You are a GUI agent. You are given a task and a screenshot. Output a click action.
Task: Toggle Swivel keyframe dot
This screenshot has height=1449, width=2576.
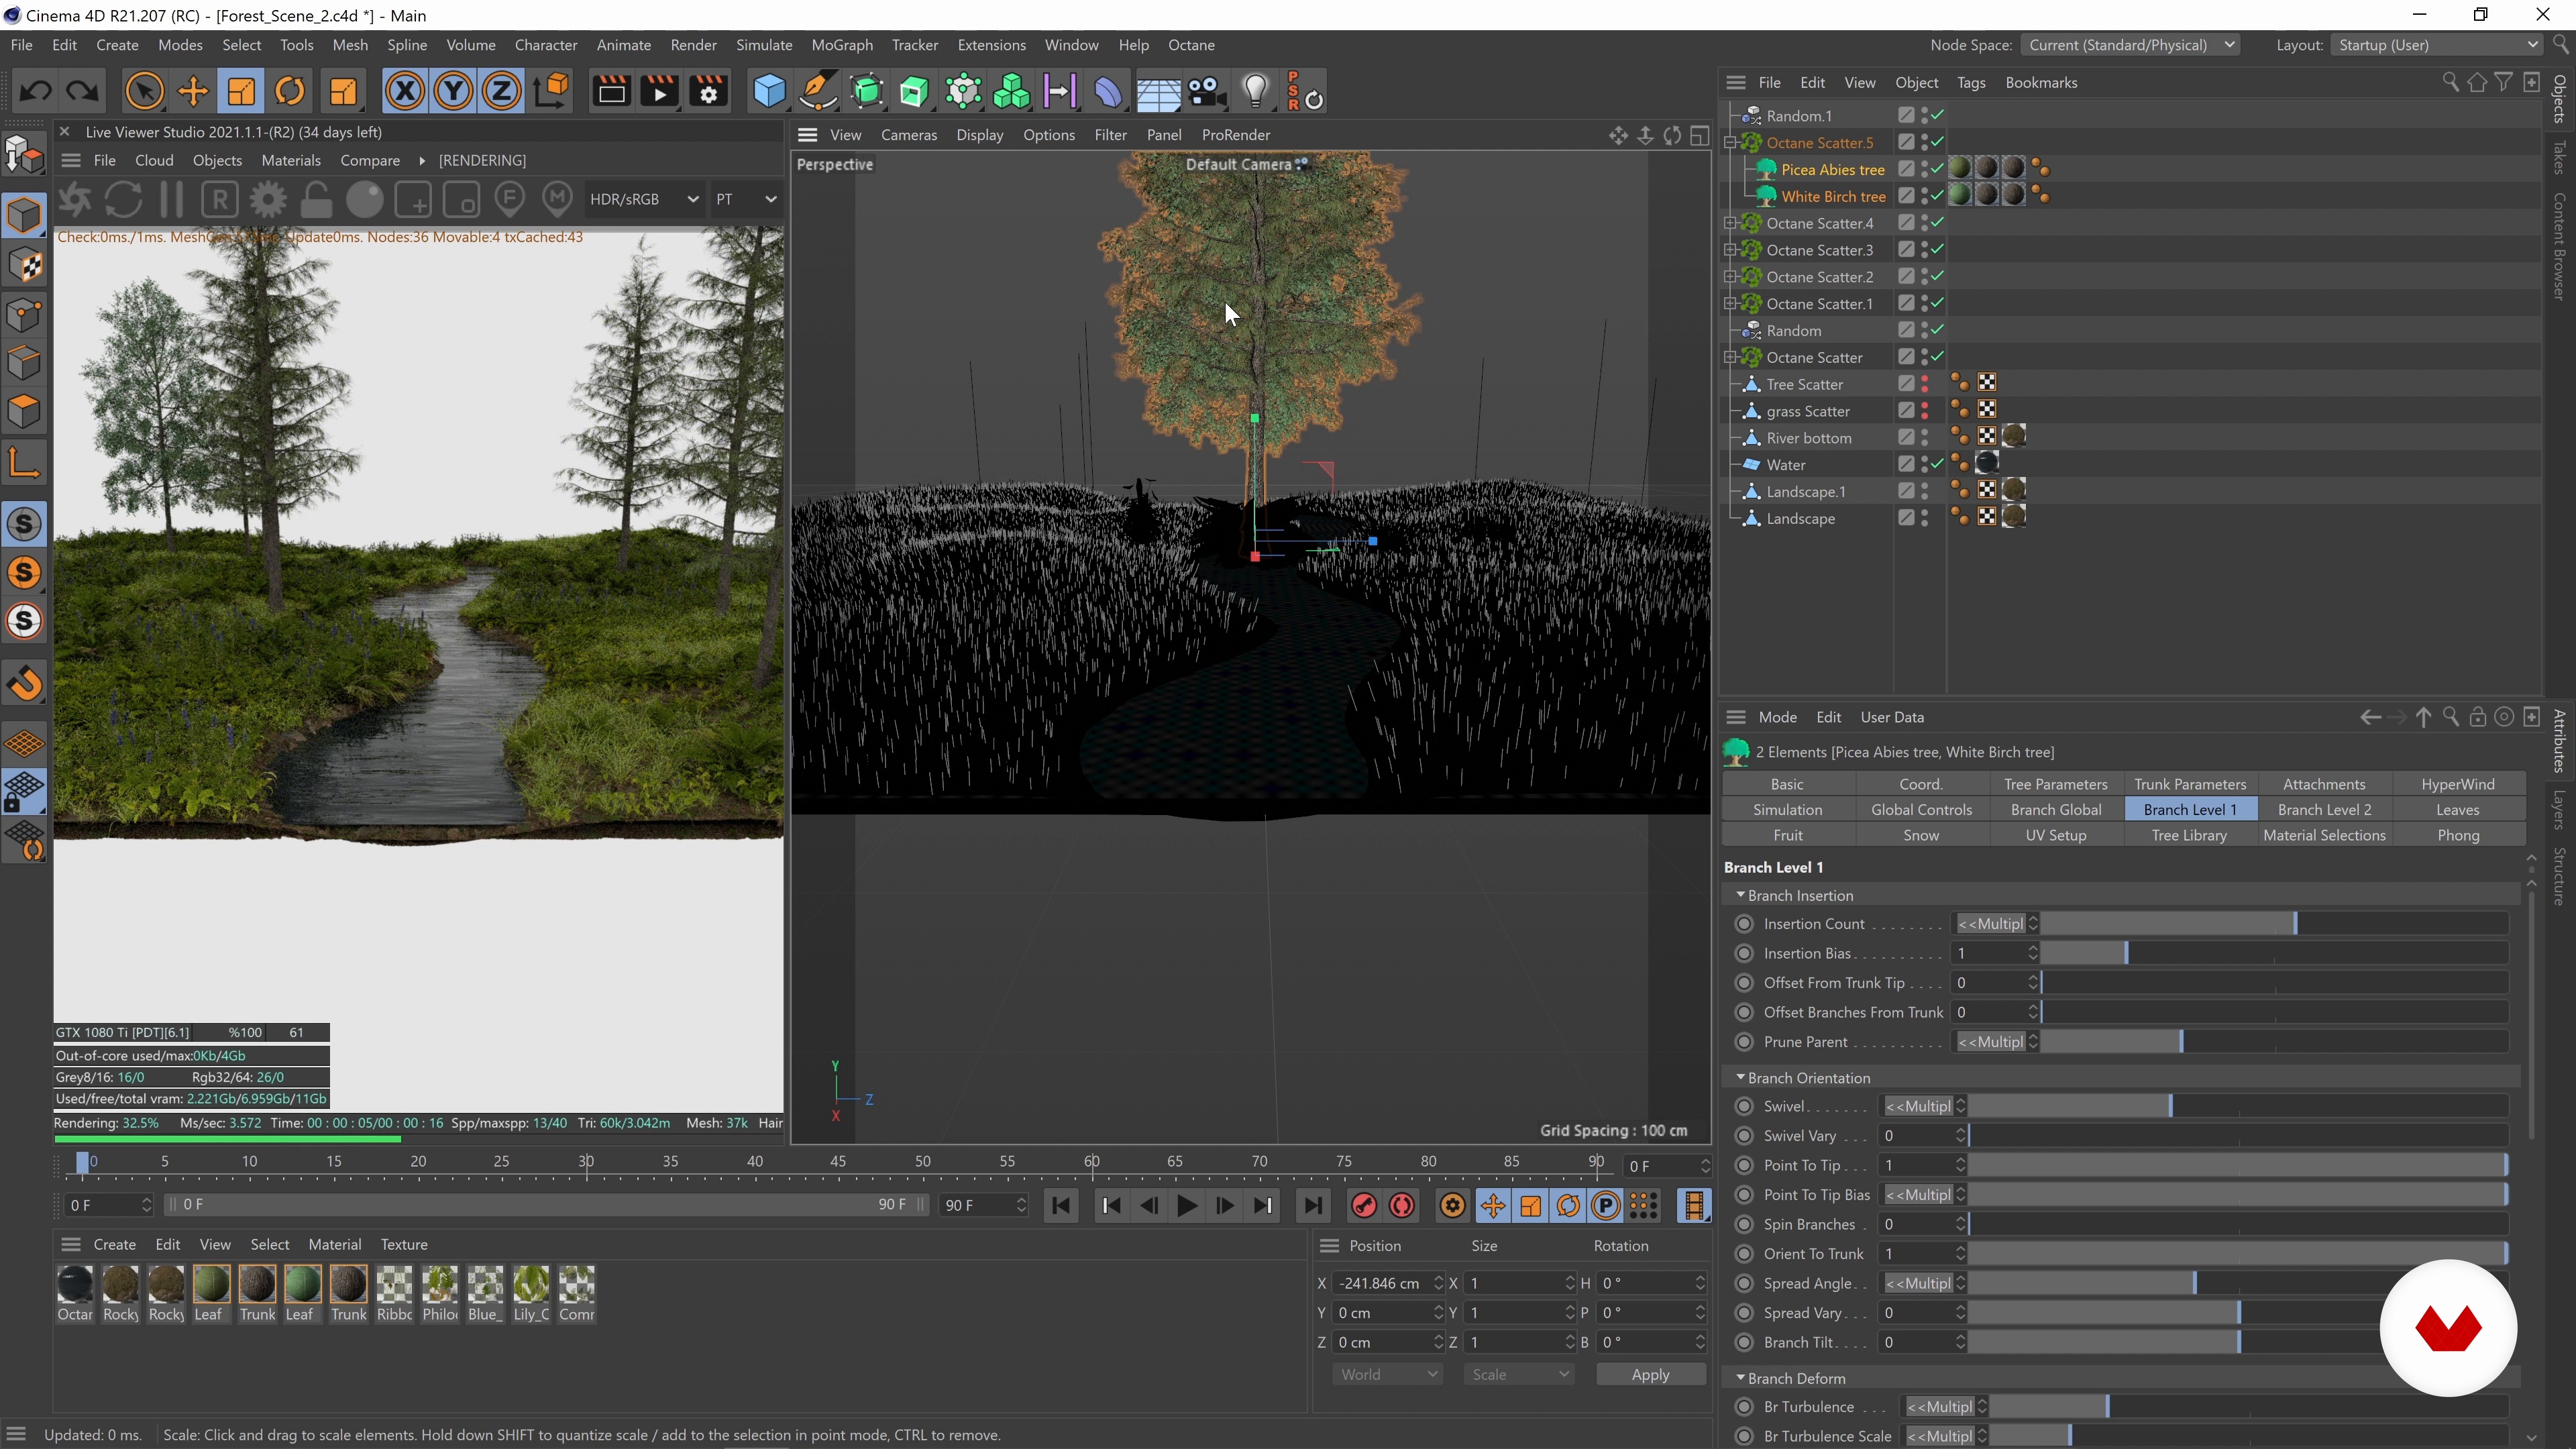1744,1106
